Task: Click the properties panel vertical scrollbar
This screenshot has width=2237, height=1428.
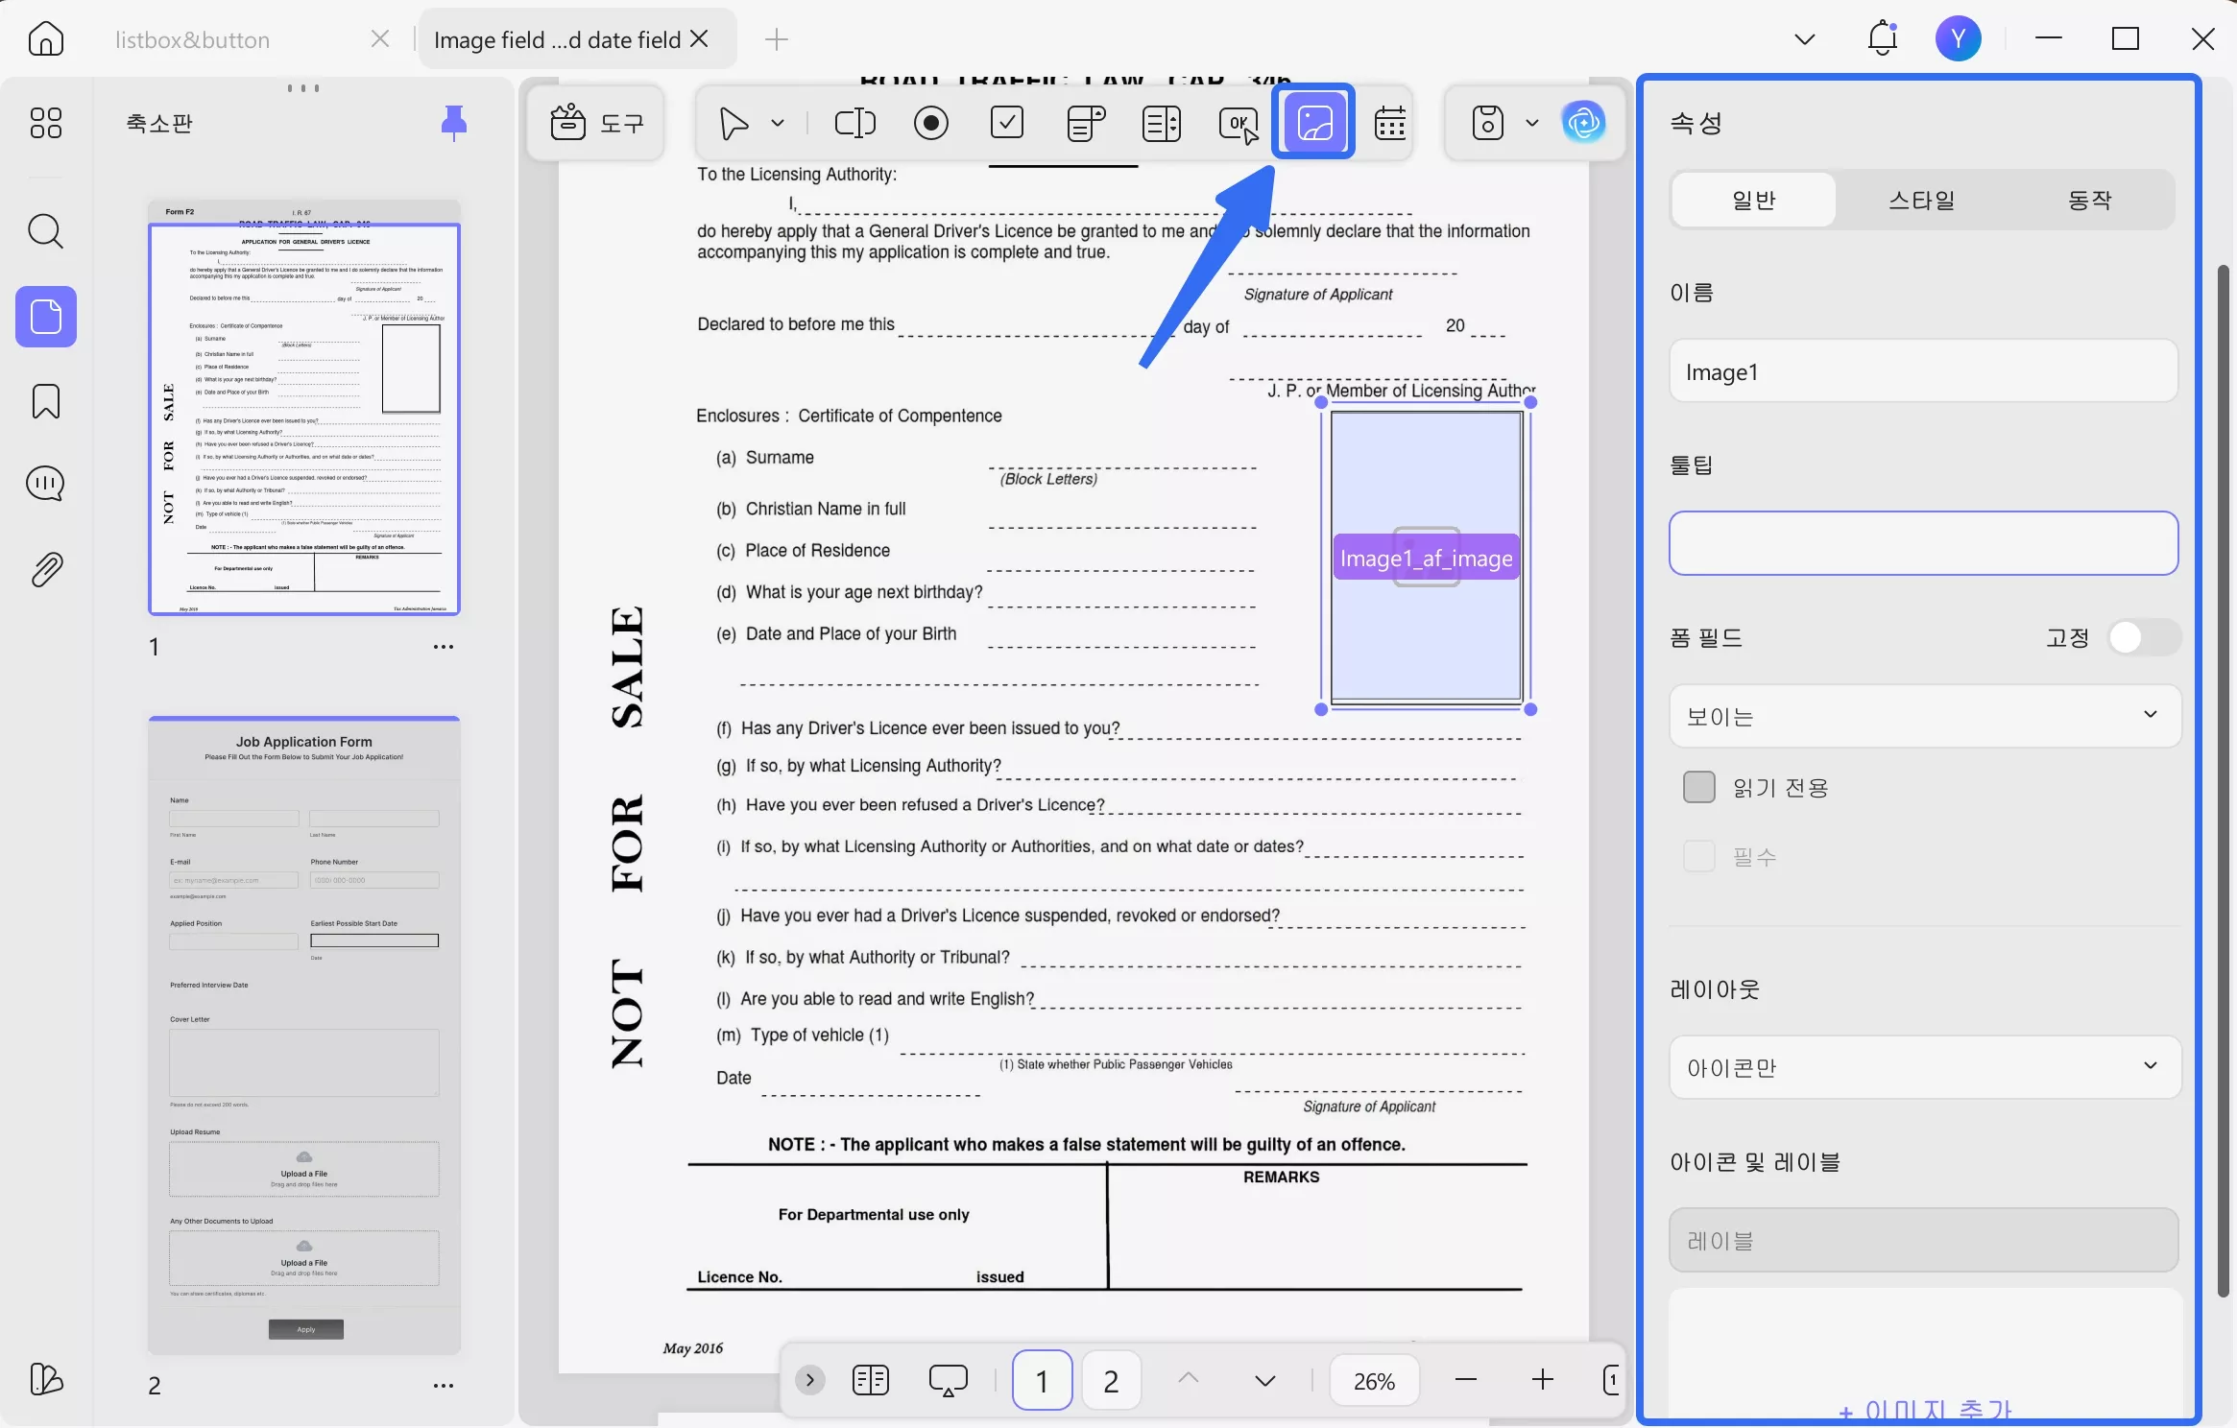Action: 2222,782
